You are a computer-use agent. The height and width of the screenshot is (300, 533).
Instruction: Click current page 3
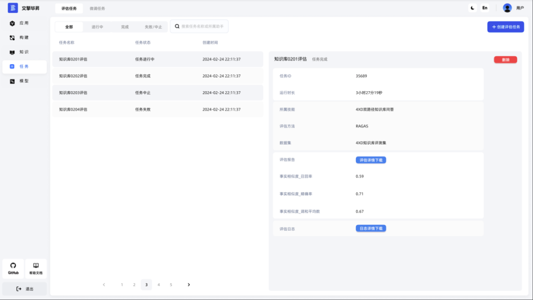click(x=147, y=285)
